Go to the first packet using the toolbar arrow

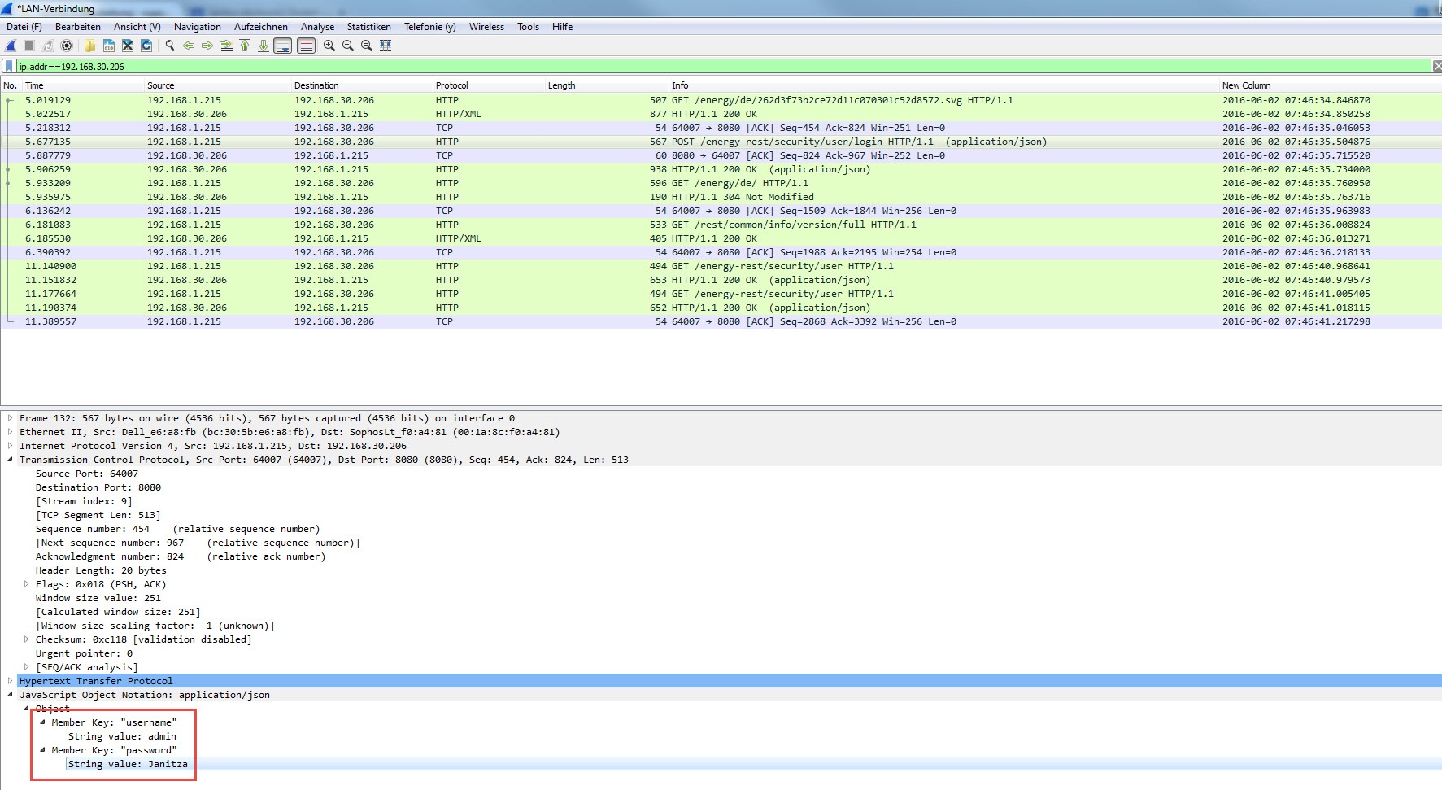point(245,46)
